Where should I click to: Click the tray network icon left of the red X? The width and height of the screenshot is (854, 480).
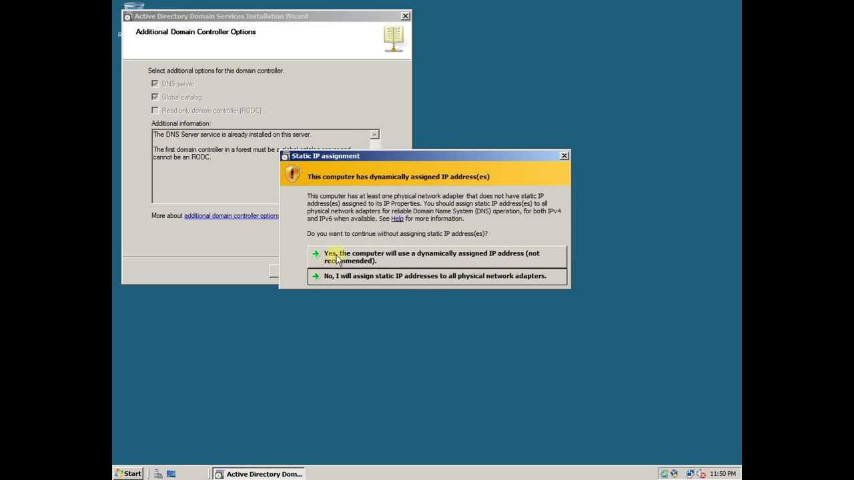(x=691, y=474)
